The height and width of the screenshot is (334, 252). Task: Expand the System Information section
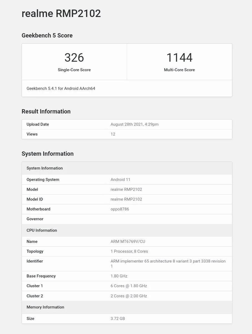tap(47, 153)
